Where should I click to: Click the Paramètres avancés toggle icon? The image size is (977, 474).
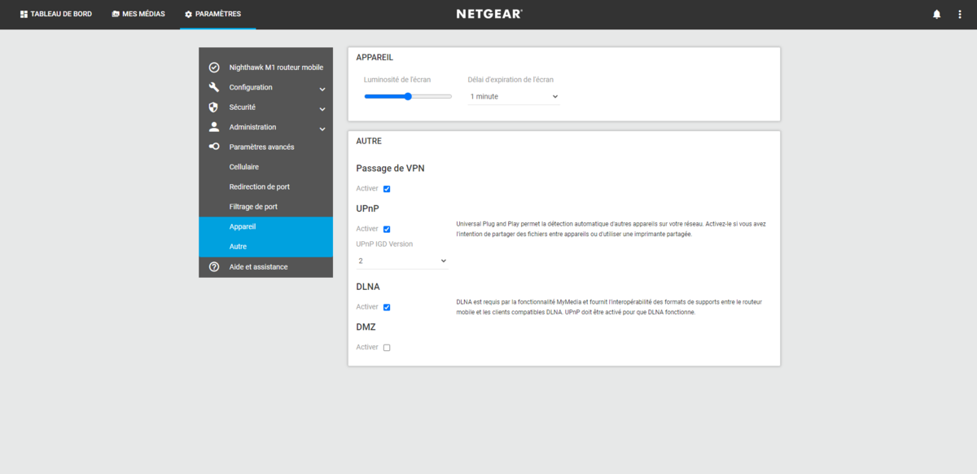tap(214, 147)
